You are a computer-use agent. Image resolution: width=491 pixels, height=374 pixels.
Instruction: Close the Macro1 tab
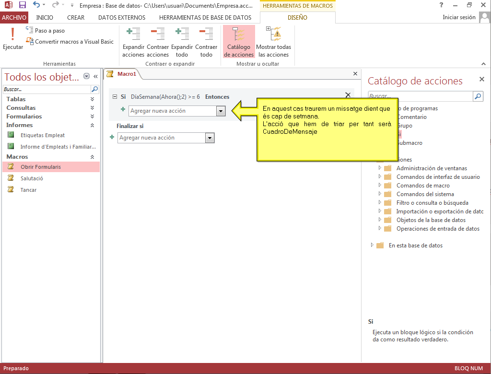355,74
